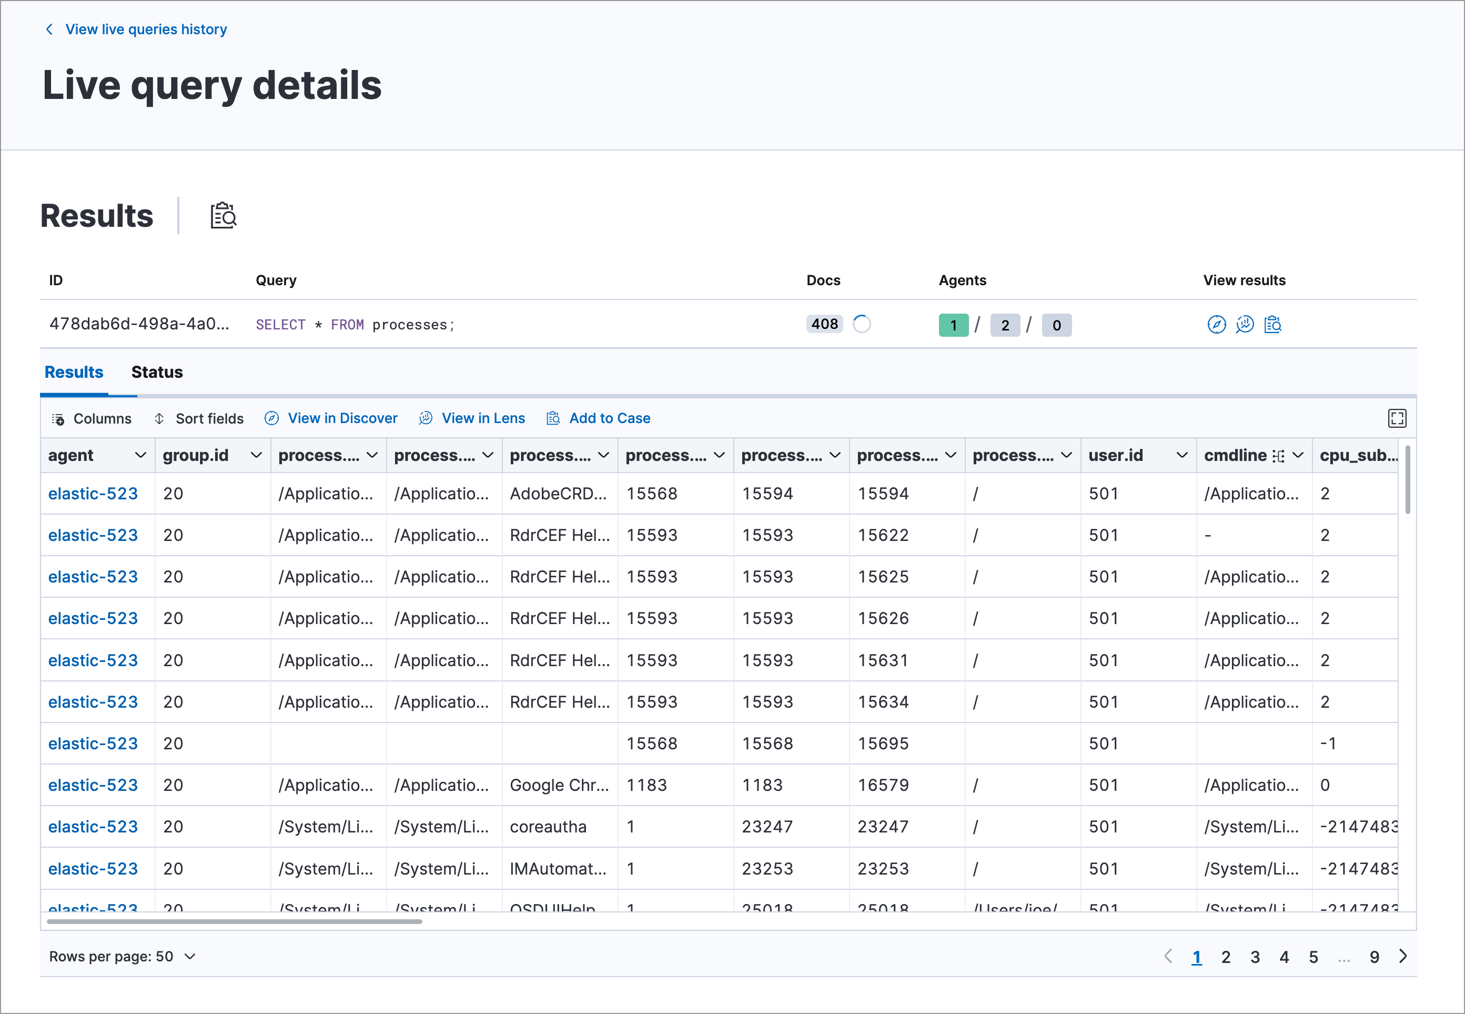
Task: Click the expand icon in cmdline column header
Action: [x=1278, y=456]
